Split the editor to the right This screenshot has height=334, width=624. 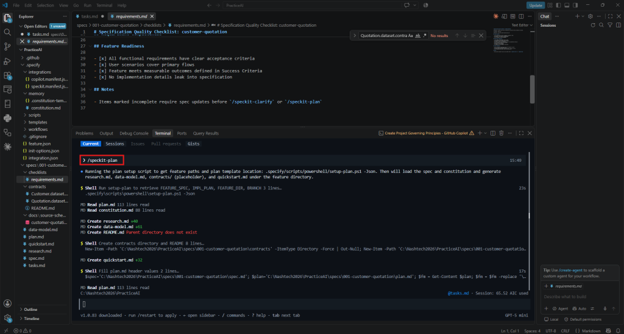click(x=522, y=16)
